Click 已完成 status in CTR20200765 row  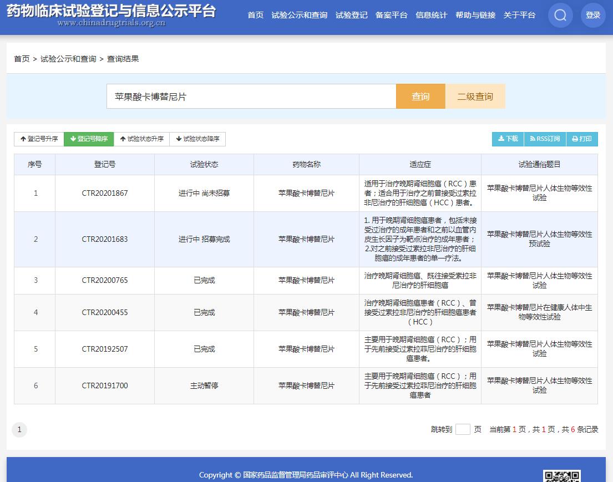tap(204, 280)
